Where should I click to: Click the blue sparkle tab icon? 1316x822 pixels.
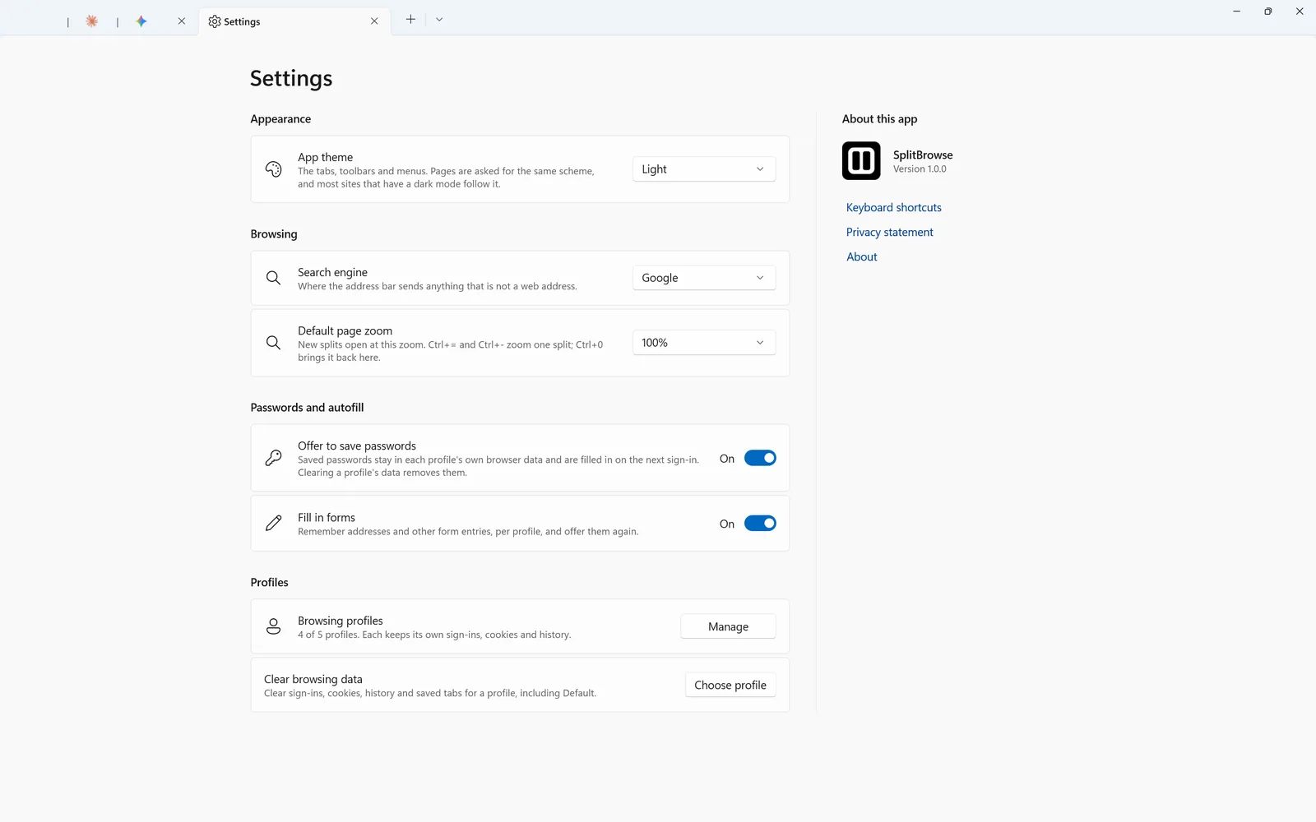coord(141,21)
